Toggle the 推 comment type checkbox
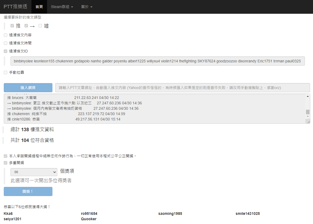 (12, 26)
